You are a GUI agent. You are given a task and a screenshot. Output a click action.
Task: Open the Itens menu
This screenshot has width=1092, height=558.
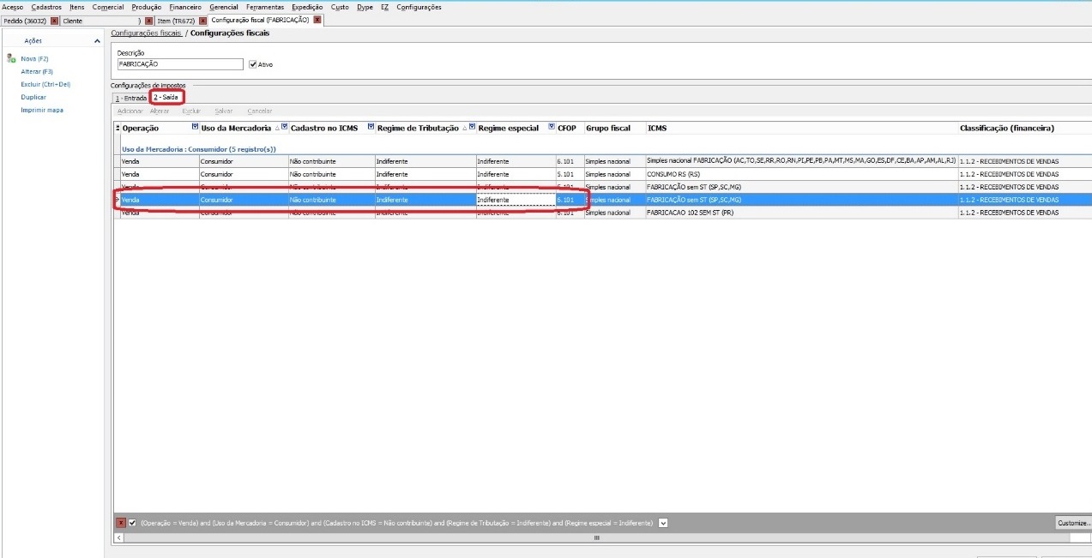pyautogui.click(x=77, y=7)
